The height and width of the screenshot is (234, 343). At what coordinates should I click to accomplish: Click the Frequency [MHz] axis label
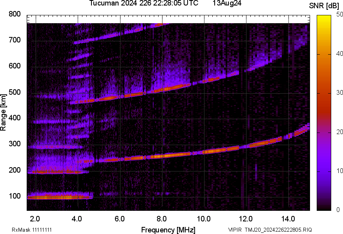coord(168,230)
